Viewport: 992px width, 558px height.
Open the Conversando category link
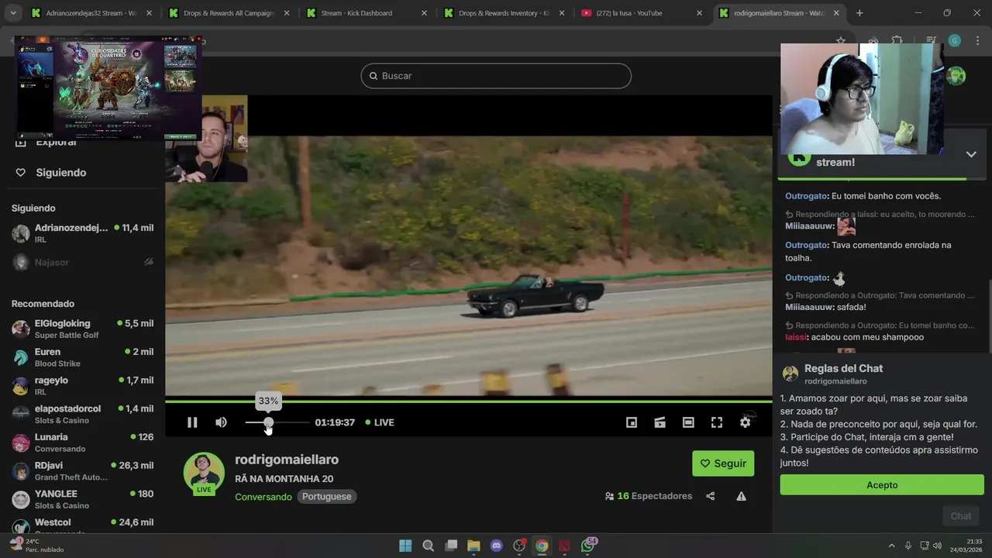pos(263,497)
